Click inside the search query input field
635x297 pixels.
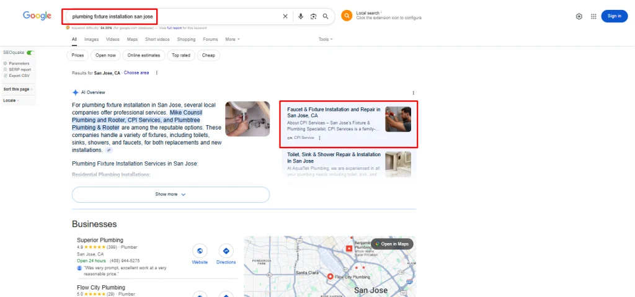(x=174, y=16)
